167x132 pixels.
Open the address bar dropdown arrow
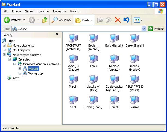pos(144,29)
